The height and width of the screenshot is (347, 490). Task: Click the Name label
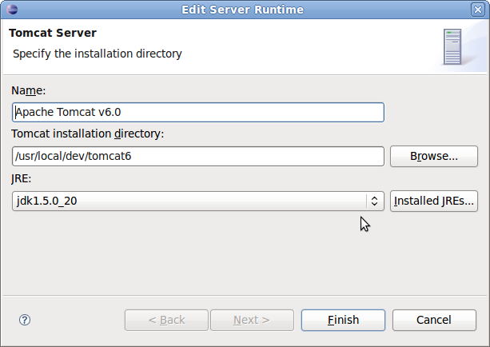(x=29, y=90)
